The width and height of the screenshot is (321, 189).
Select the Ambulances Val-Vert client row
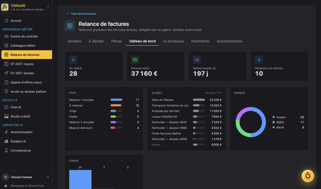pyautogui.click(x=187, y=111)
